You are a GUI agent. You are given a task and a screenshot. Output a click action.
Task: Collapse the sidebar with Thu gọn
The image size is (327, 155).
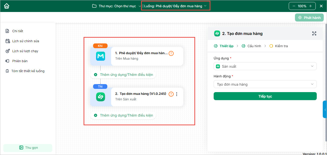pyautogui.click(x=28, y=148)
